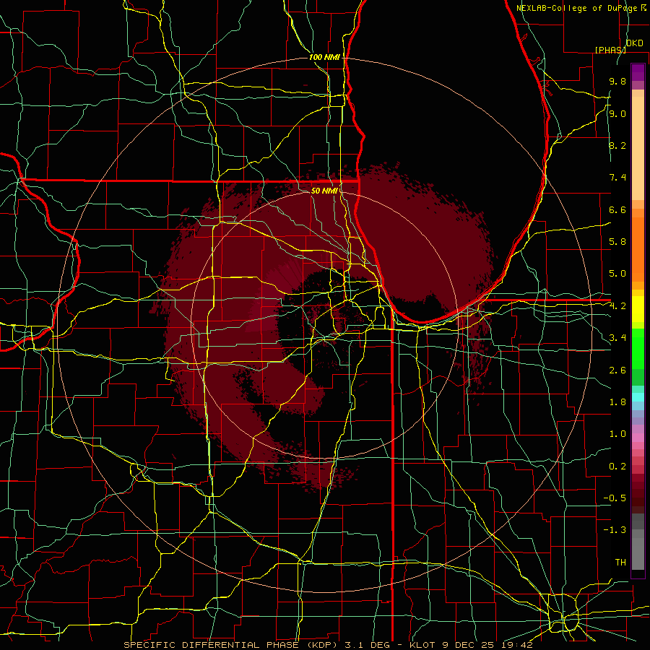Viewport: 650px width, 650px height.
Task: Click the light peach segment of the color bar
Action: [638, 148]
